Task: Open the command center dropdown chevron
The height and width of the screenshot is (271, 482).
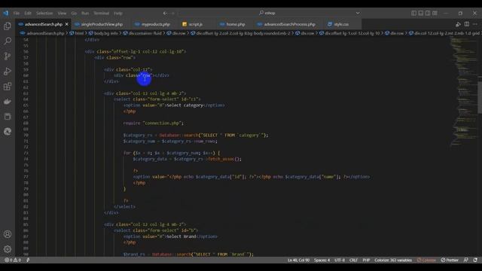Action: (x=358, y=14)
